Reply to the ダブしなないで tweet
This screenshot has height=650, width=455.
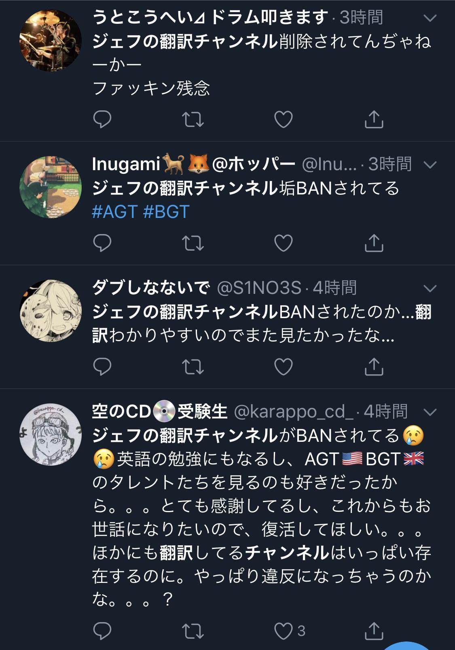coord(102,367)
